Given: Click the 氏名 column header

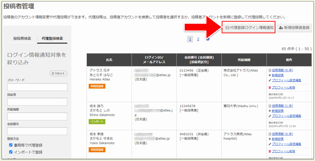Looking at the screenshot, I should point(109,60).
